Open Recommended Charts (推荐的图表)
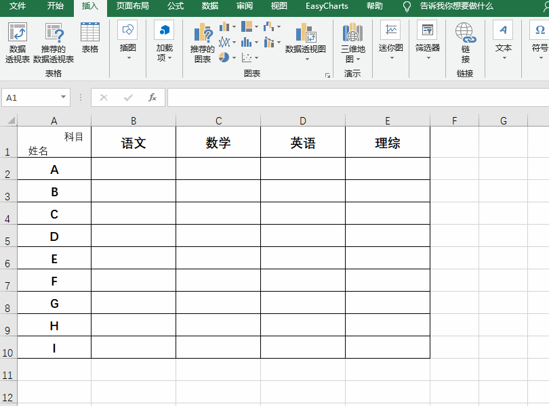Viewport: 549px width, 406px height. [203, 43]
